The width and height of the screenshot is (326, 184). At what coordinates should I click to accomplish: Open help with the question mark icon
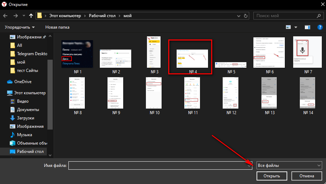point(319,27)
